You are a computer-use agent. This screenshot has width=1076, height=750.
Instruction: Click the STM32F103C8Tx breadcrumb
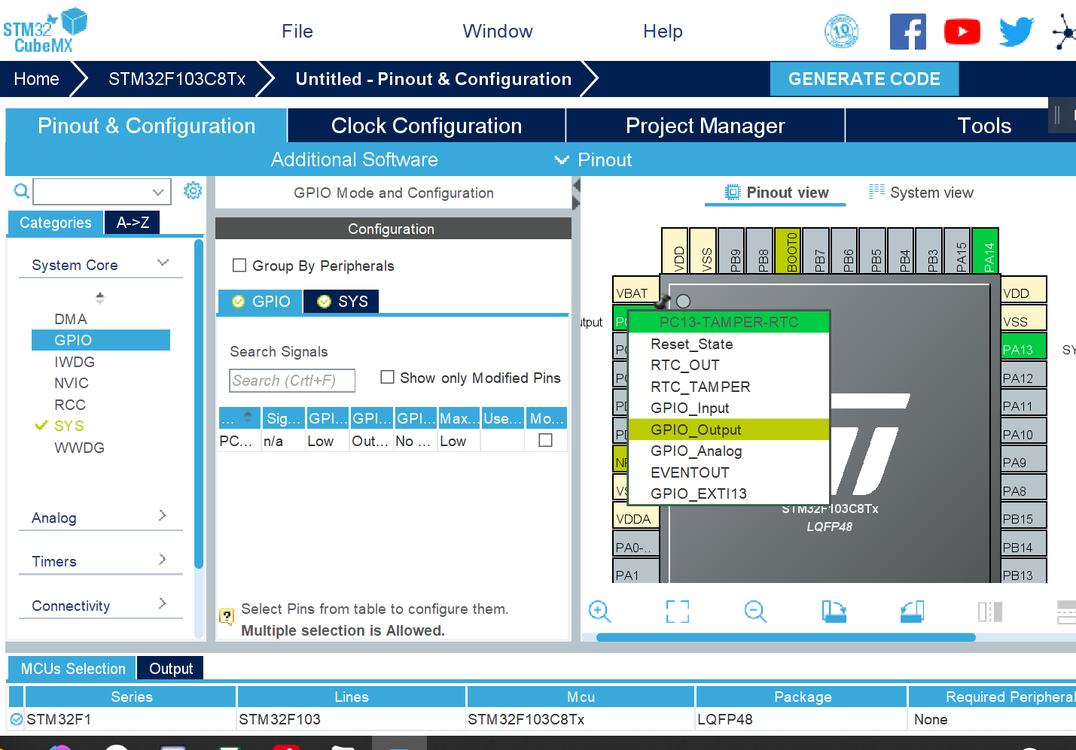(x=177, y=79)
